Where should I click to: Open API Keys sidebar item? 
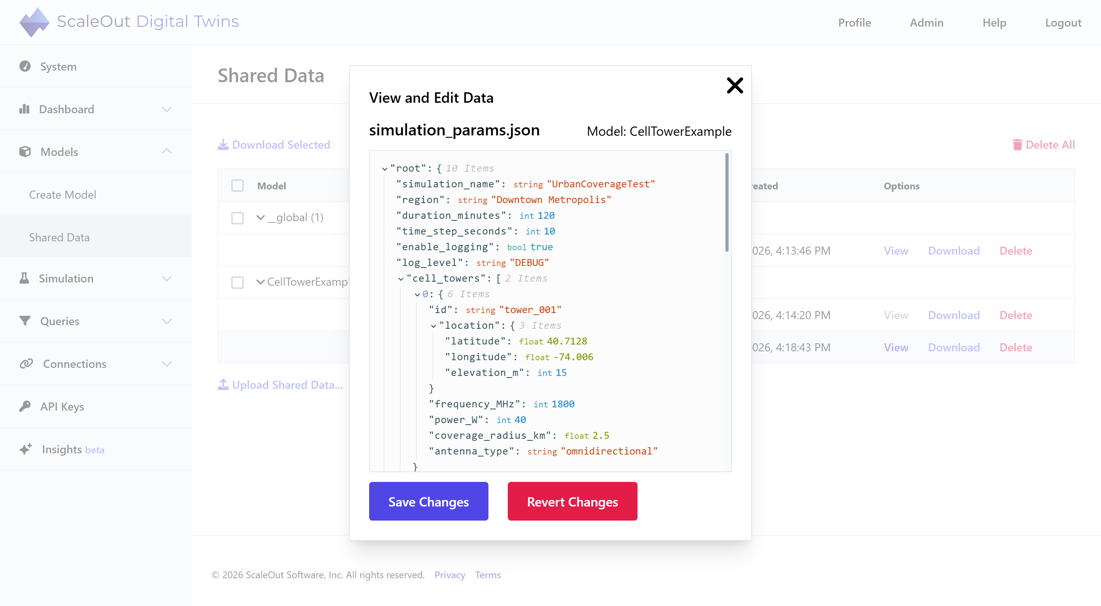point(96,407)
